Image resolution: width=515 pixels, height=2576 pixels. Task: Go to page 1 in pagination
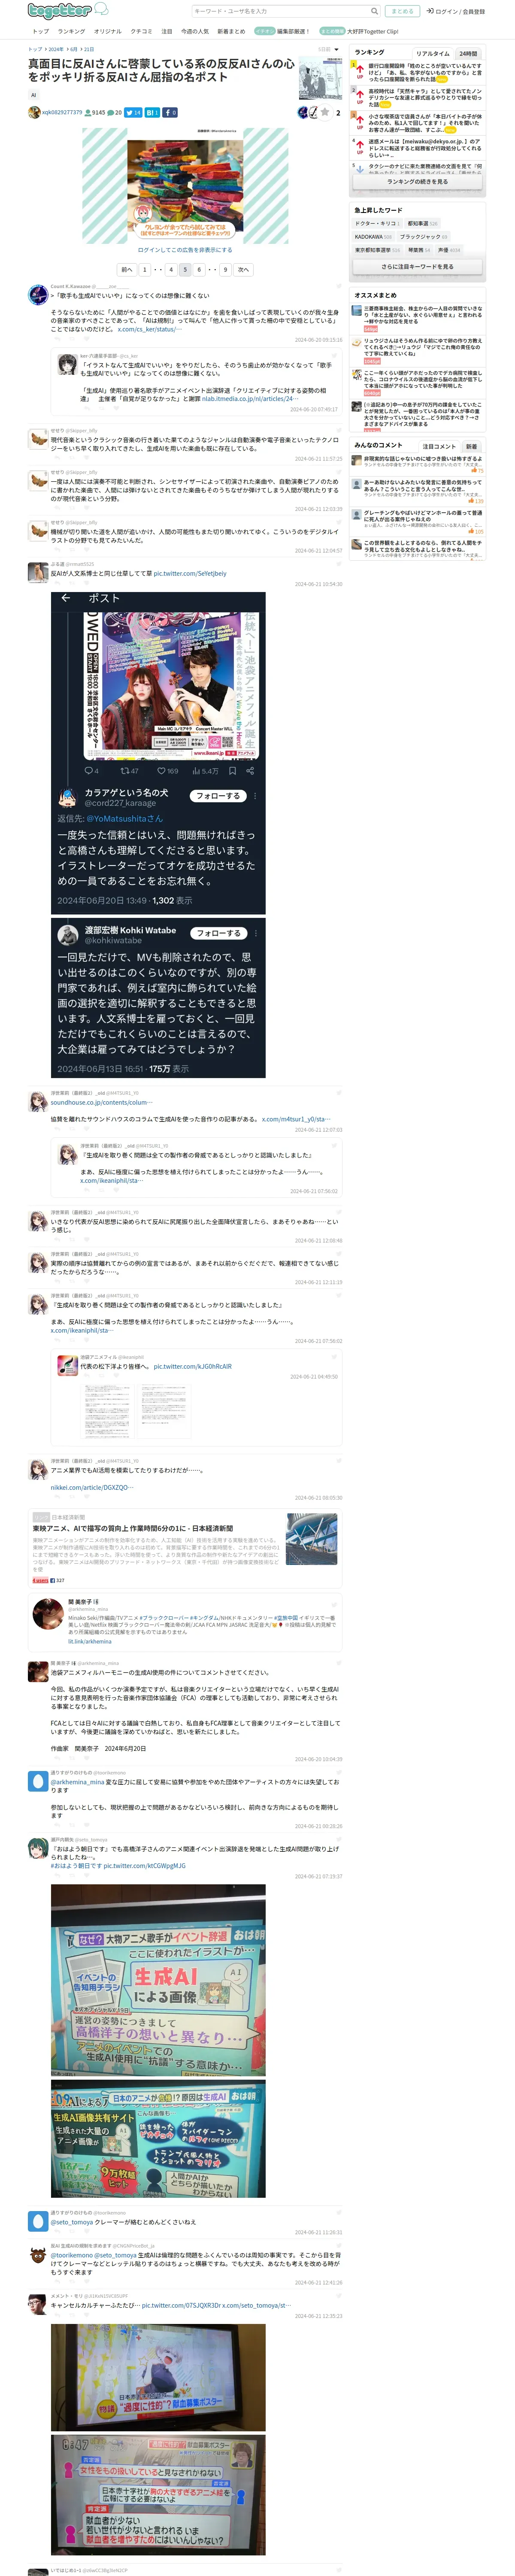[x=144, y=269]
